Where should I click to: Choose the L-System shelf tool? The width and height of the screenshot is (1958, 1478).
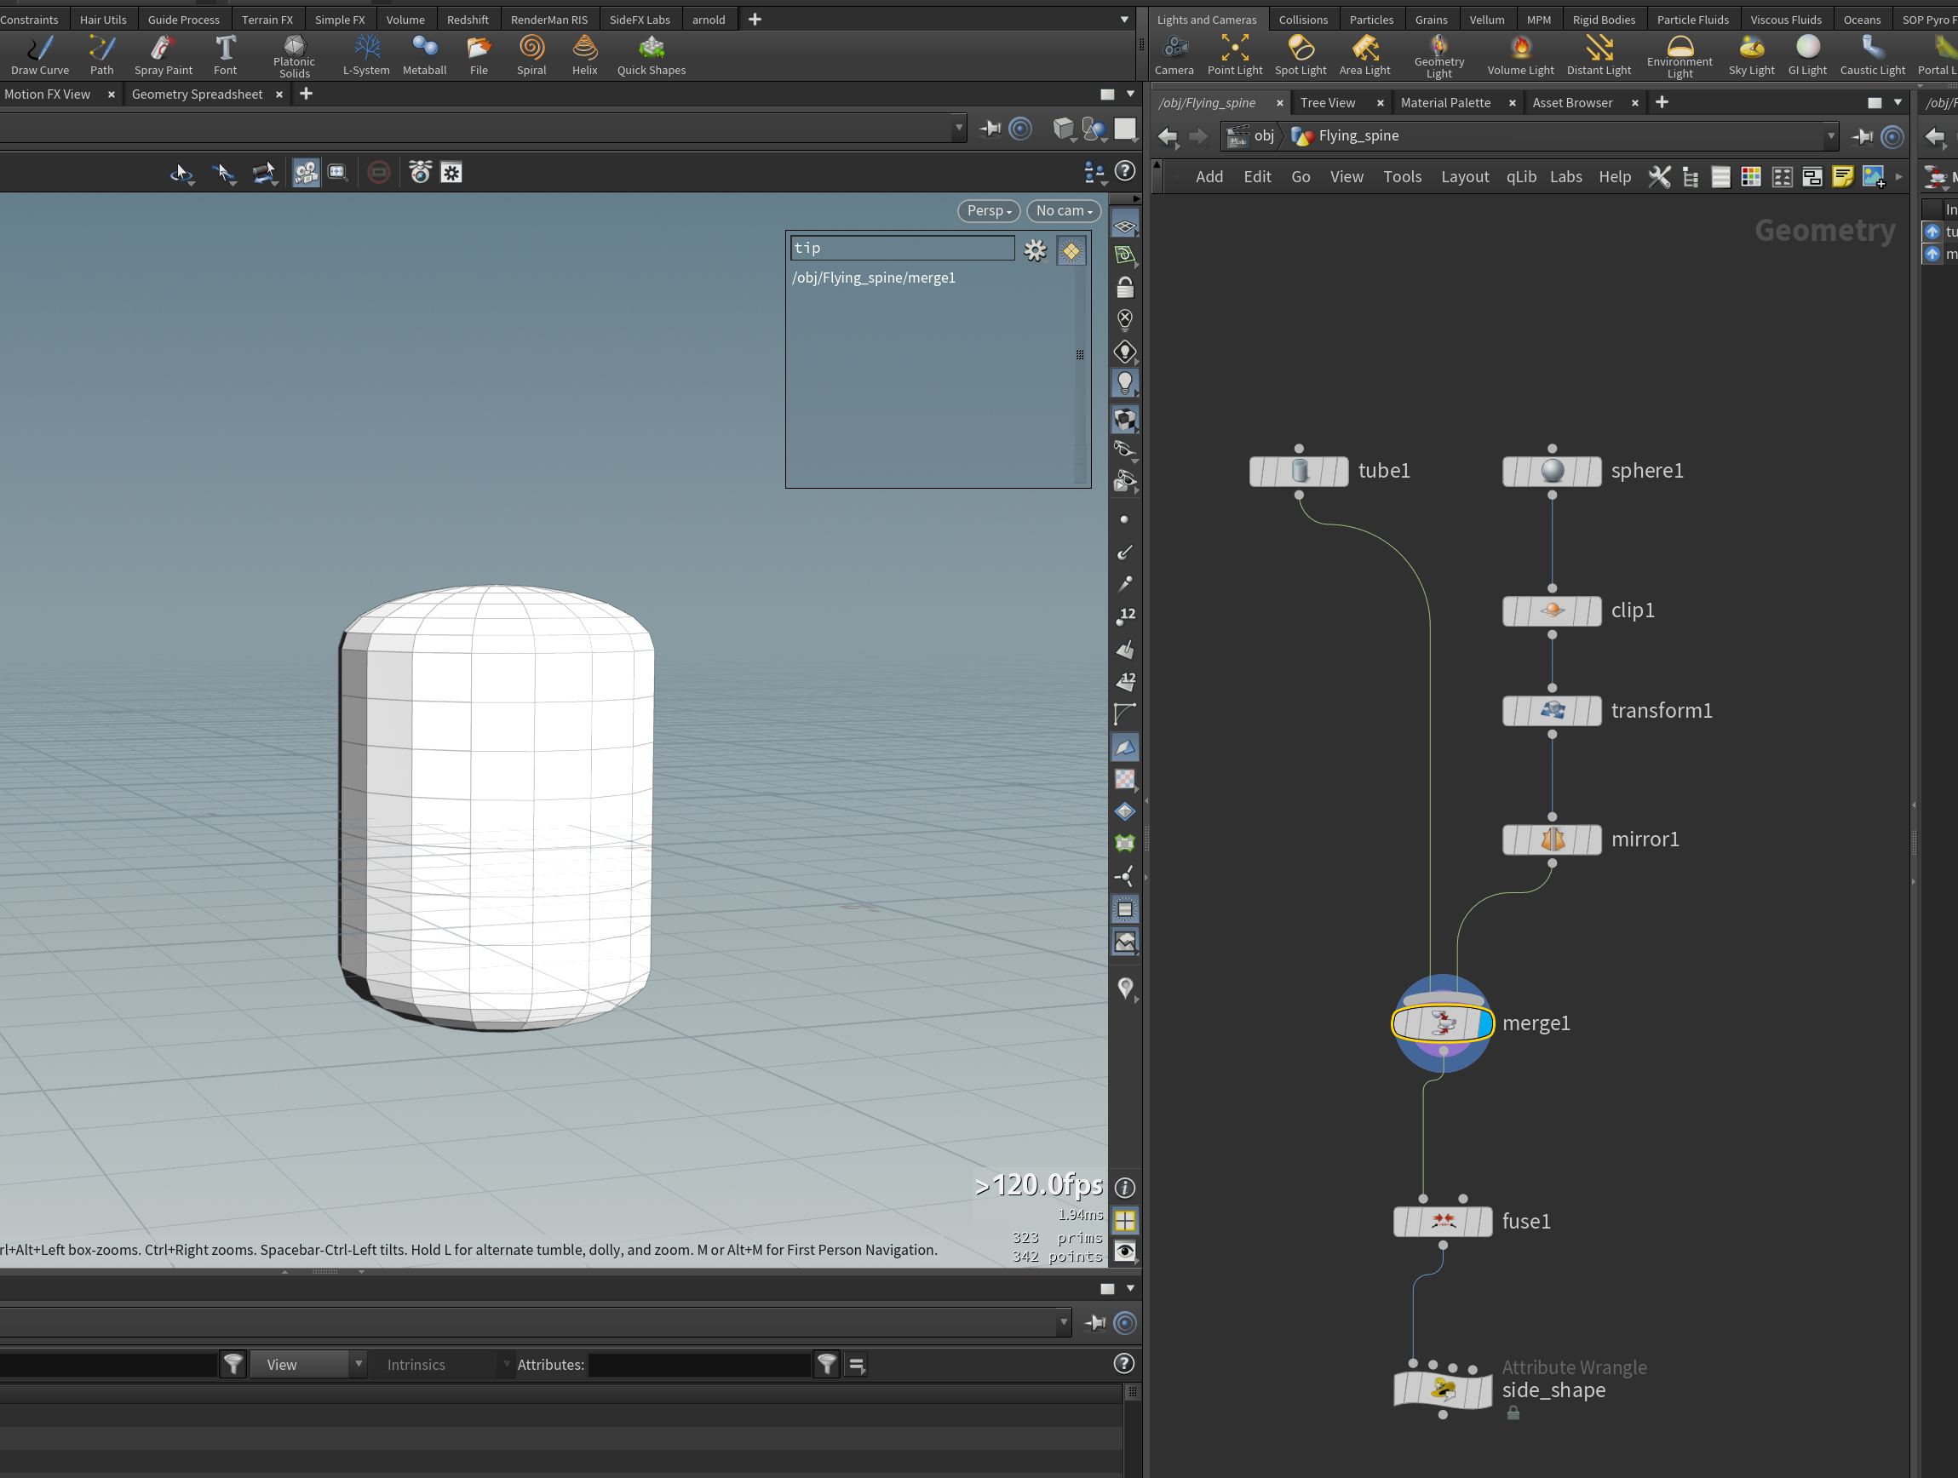click(x=365, y=54)
